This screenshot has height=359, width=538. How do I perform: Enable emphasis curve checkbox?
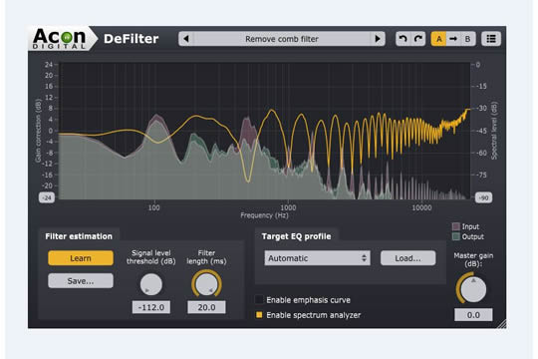coord(259,299)
